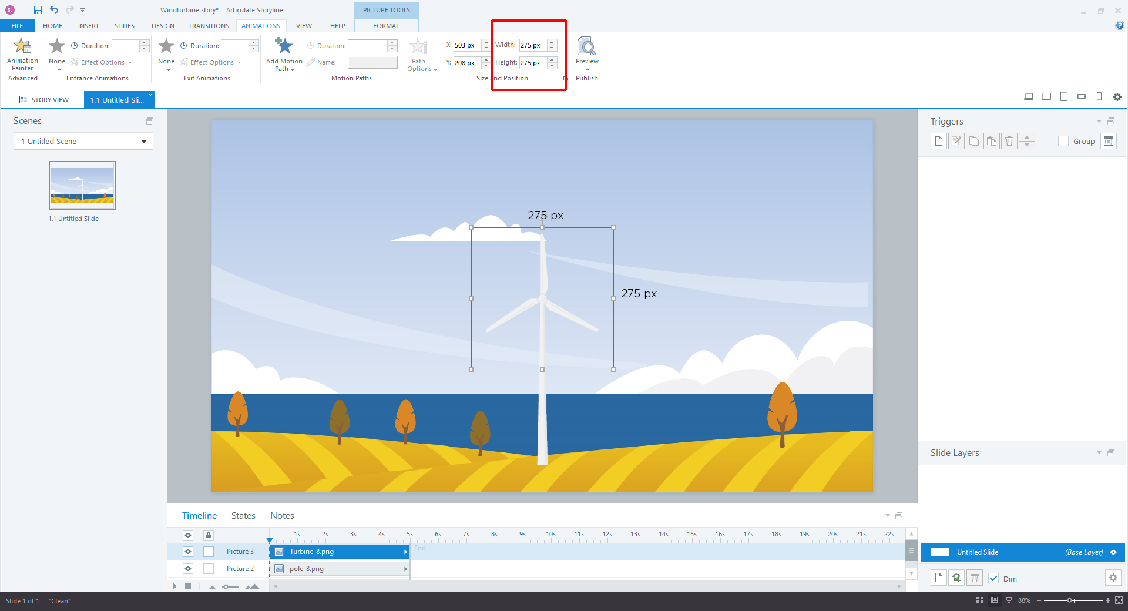Click the Preview icon in the ribbon
Image resolution: width=1128 pixels, height=611 pixels.
(x=586, y=46)
